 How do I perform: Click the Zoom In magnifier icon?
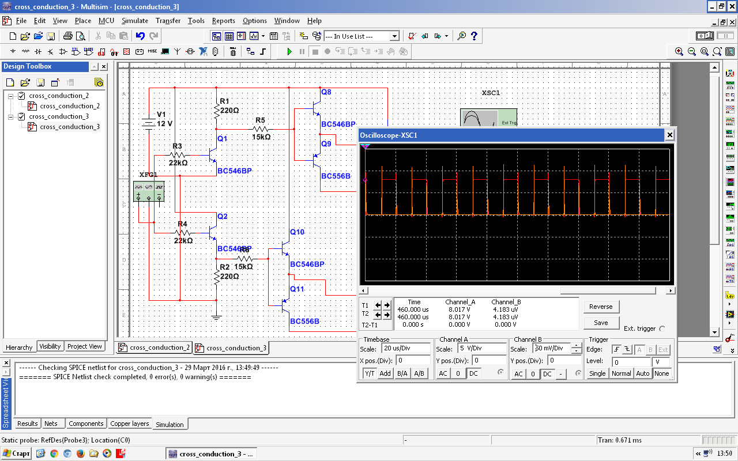(x=679, y=51)
